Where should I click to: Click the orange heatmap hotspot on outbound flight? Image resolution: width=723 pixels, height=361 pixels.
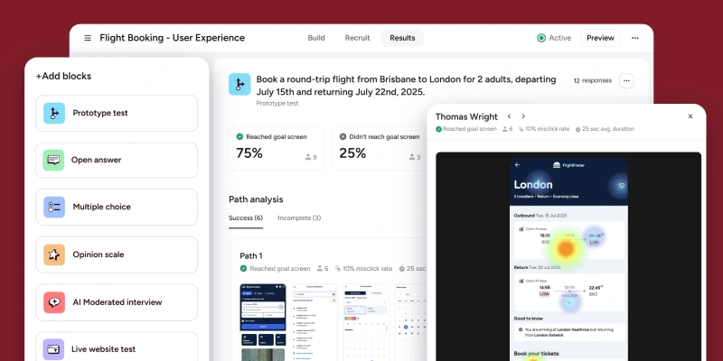coord(566,248)
